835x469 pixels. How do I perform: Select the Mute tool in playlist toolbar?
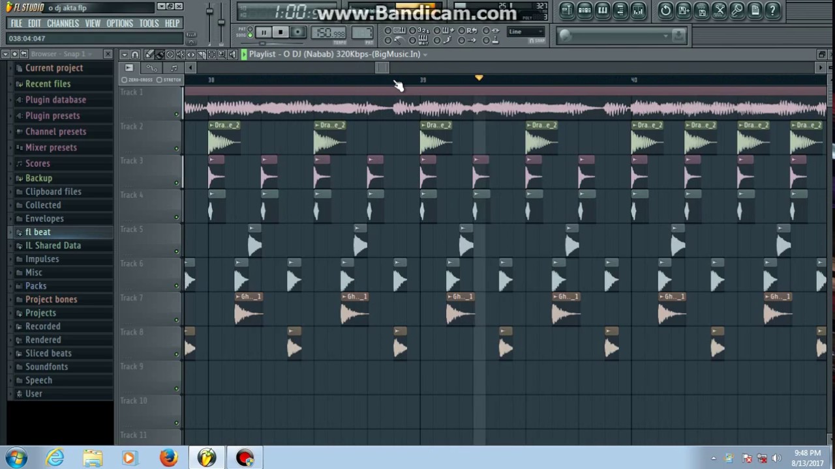181,54
